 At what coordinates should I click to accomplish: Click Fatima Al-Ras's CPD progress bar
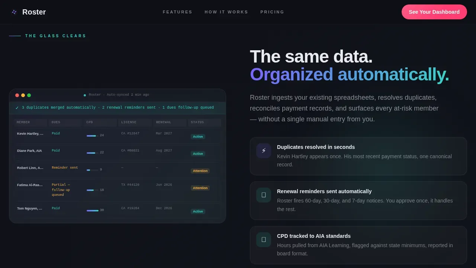[93, 190]
